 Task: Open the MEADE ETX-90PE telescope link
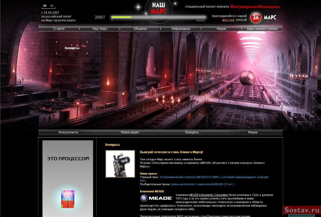(x=204, y=179)
